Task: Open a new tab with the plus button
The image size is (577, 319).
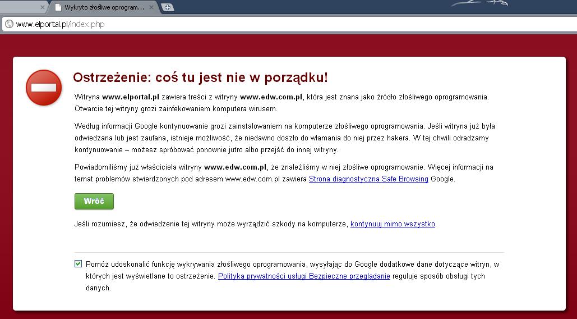Action: [168, 7]
